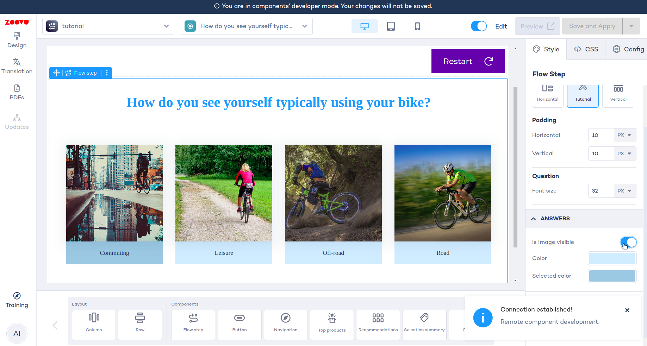Open Horizontal padding unit PX dropdown

coord(624,135)
